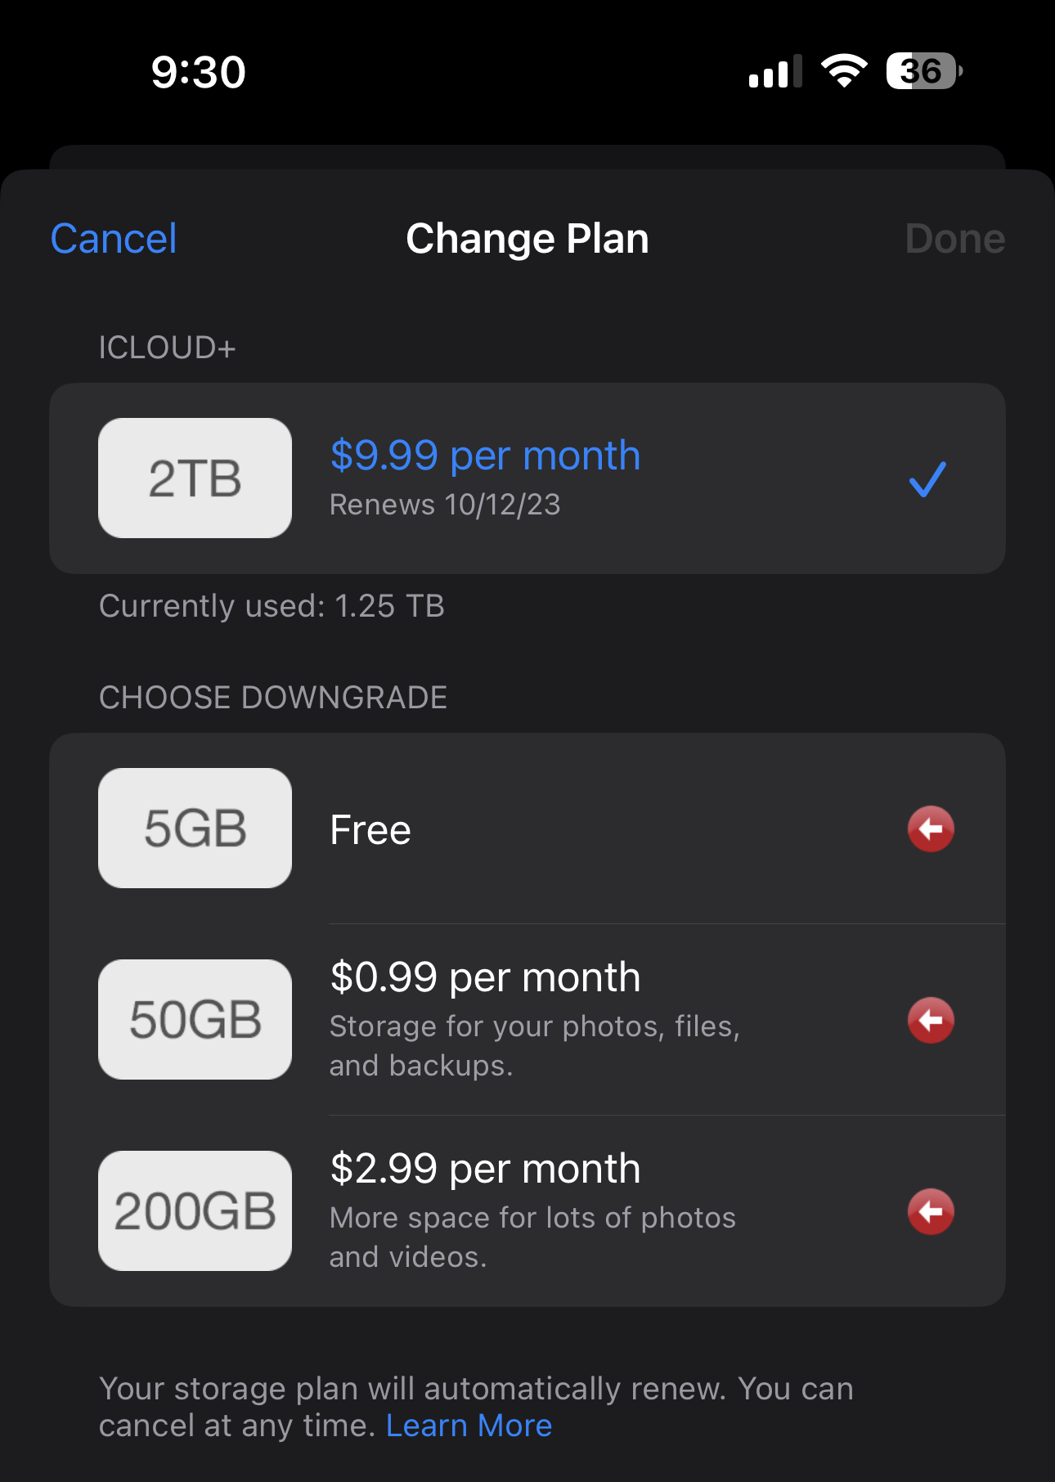The image size is (1055, 1482).
Task: Select the Free plan option
Action: tap(370, 830)
